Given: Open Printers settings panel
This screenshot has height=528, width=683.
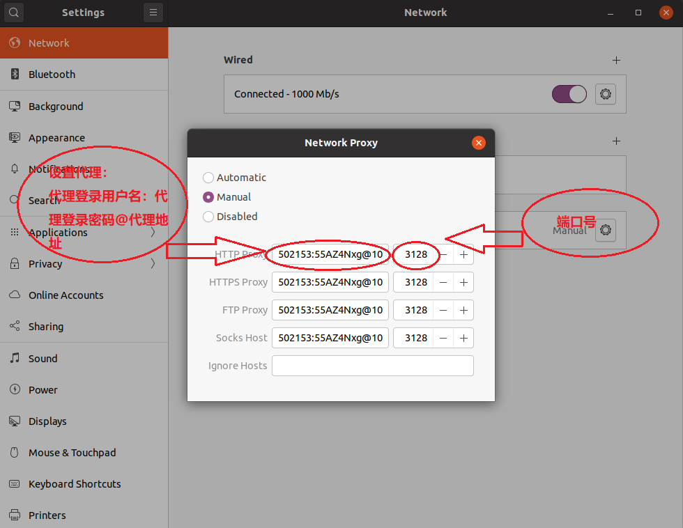Looking at the screenshot, I should [84, 515].
